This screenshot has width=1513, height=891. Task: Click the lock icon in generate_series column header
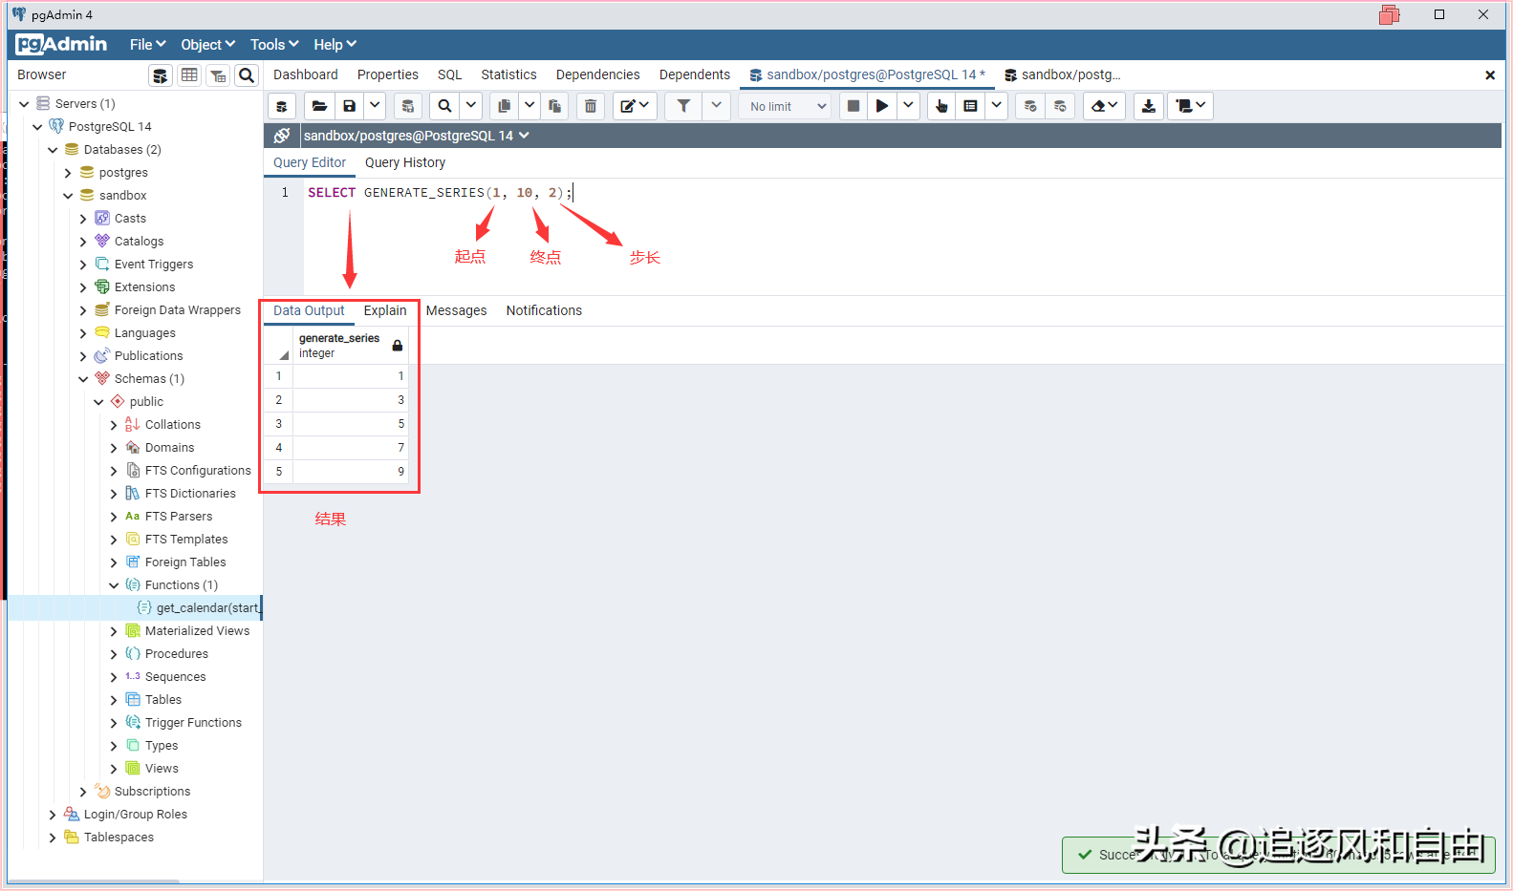tap(398, 346)
